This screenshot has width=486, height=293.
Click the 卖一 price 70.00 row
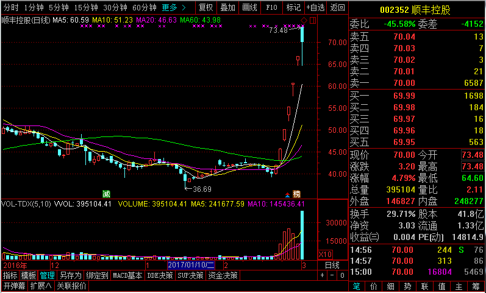(x=416, y=83)
